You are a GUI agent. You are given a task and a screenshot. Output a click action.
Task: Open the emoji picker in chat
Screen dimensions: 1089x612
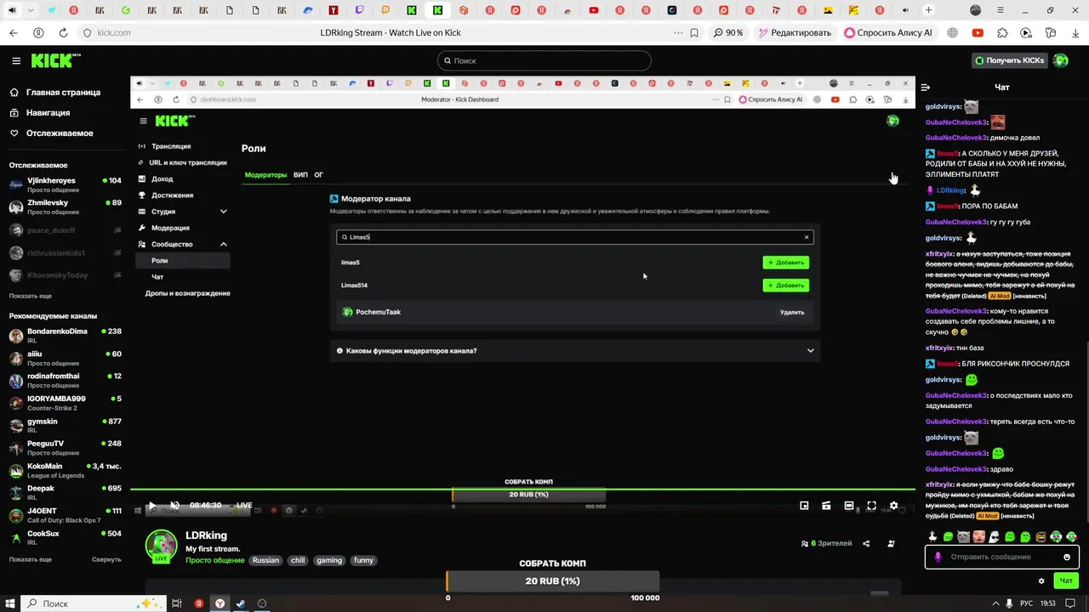click(x=1067, y=558)
